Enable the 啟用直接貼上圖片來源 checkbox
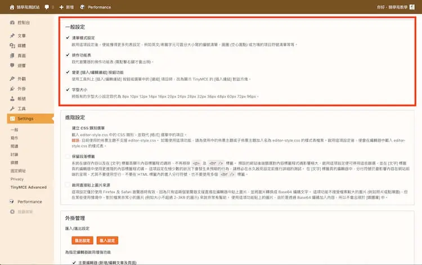 68,185
